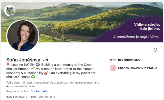164x100 pixels.
Task: Open the circular profile photo
Action: (23, 35)
